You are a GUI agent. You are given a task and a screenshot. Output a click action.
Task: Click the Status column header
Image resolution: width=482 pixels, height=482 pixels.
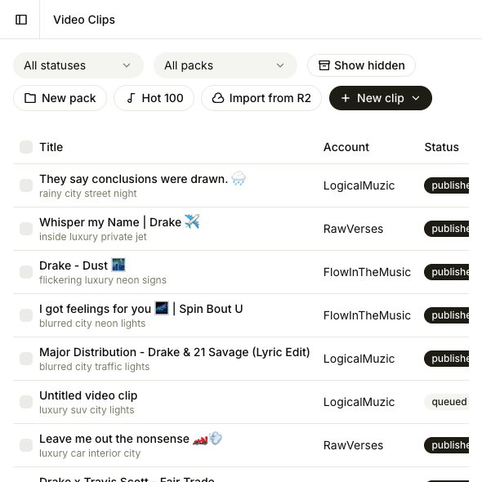(442, 147)
